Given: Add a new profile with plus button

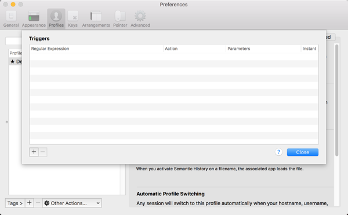Looking at the screenshot, I should 30,203.
